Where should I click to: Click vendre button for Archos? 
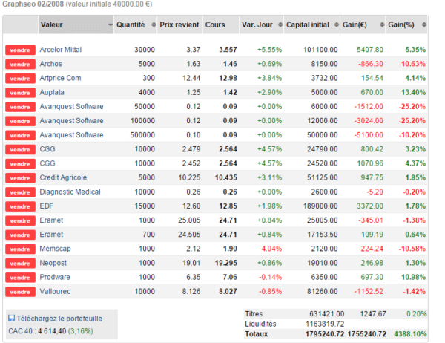pyautogui.click(x=20, y=65)
